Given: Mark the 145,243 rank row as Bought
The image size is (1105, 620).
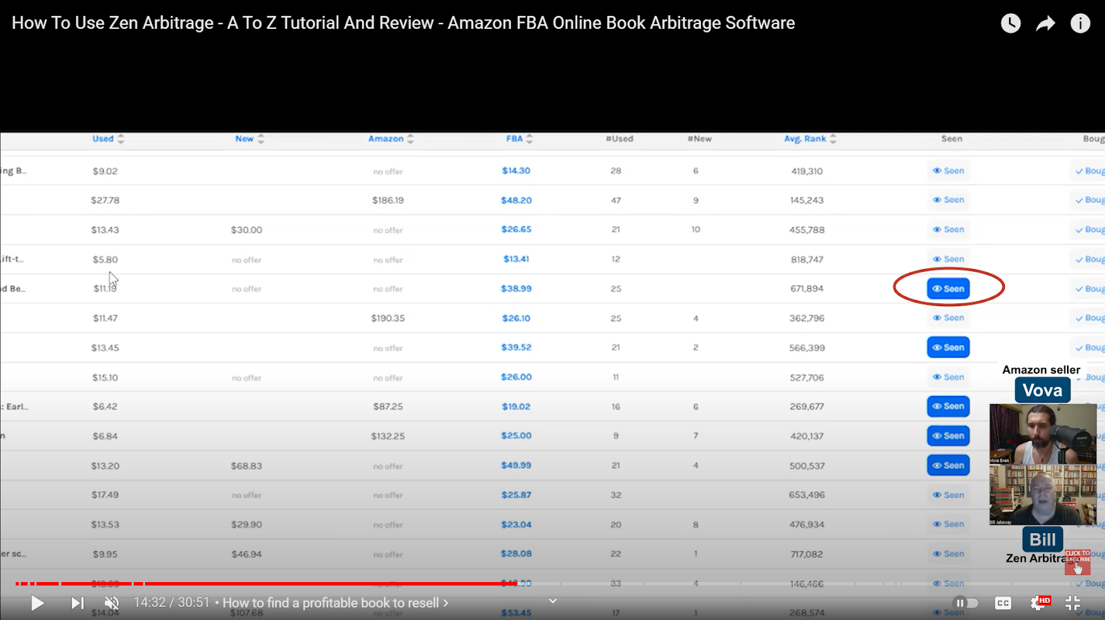Looking at the screenshot, I should click(x=1090, y=200).
